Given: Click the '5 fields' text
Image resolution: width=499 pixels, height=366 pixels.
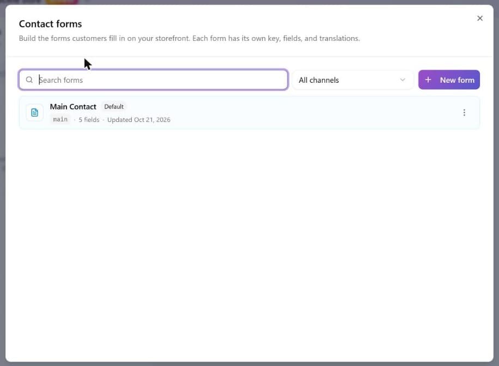Looking at the screenshot, I should click(x=89, y=120).
